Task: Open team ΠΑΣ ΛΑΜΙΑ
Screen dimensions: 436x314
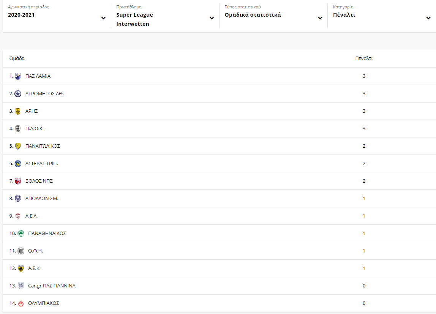Action: click(x=38, y=76)
